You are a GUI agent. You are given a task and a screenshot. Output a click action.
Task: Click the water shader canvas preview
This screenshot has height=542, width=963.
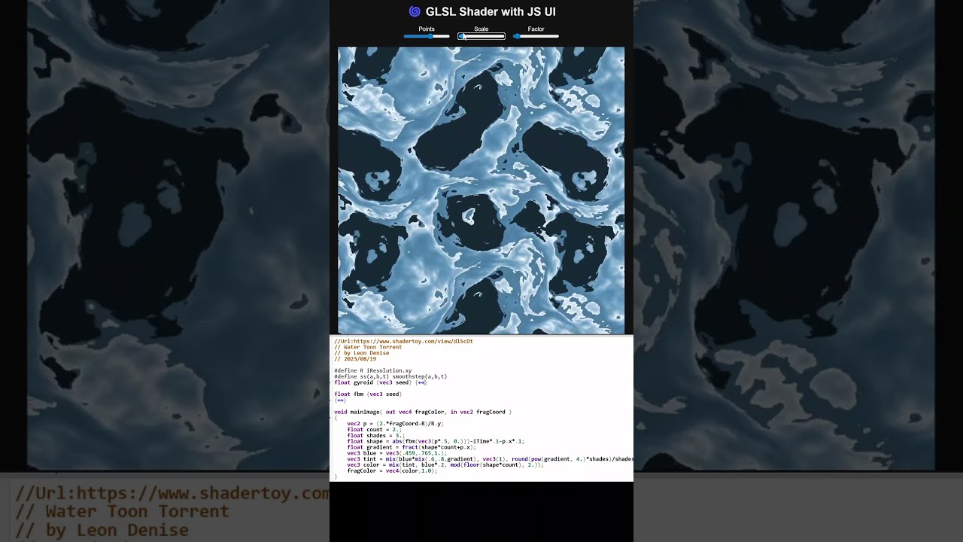coord(481,190)
